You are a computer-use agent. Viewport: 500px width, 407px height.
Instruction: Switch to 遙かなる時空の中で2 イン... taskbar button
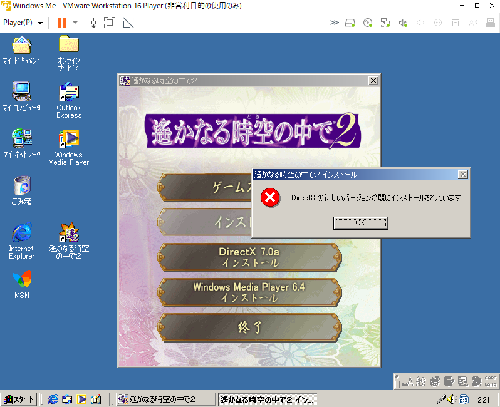click(x=268, y=399)
